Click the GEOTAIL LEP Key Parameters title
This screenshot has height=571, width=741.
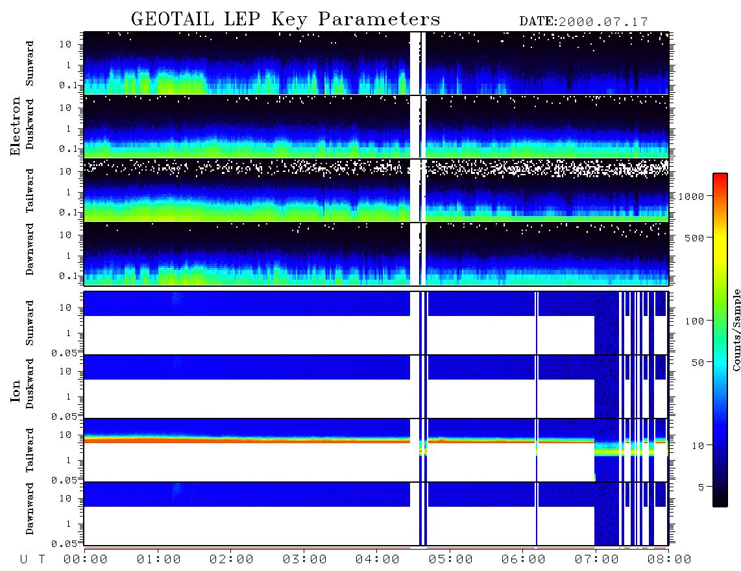coord(285,19)
